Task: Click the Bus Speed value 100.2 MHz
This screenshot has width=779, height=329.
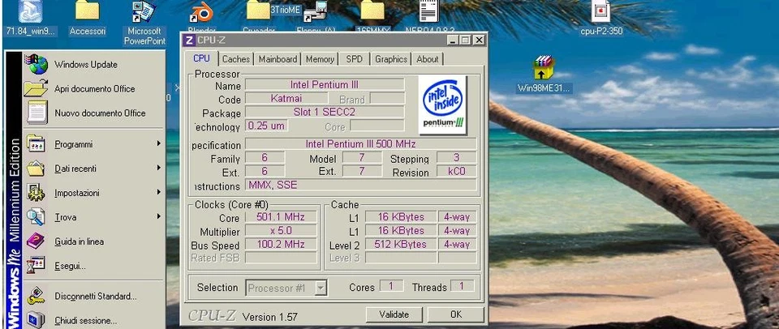Action: pos(281,244)
